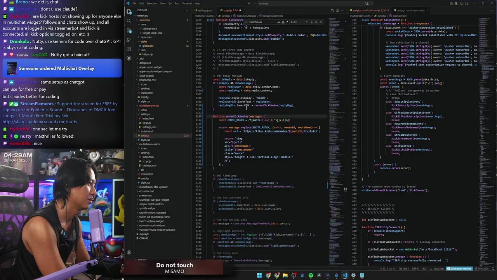The image size is (497, 280).
Task: Expand the settings-core folder
Action: (x=149, y=28)
